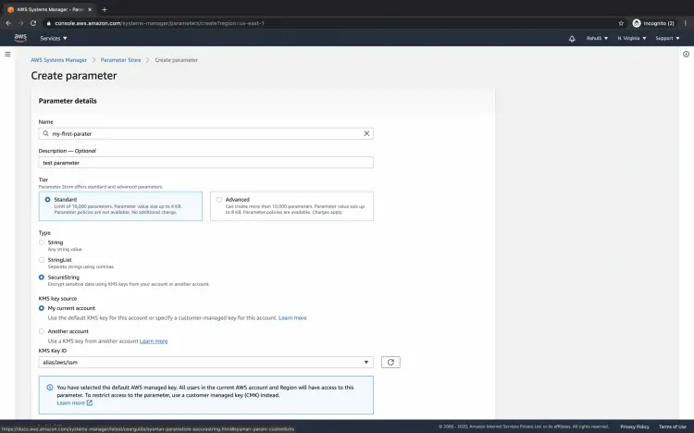Open Learn more for current account

click(292, 318)
